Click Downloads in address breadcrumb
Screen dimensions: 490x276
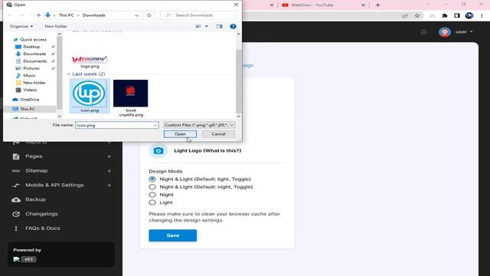pos(93,15)
